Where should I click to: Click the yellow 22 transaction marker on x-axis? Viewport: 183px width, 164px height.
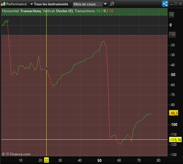(x=46, y=160)
